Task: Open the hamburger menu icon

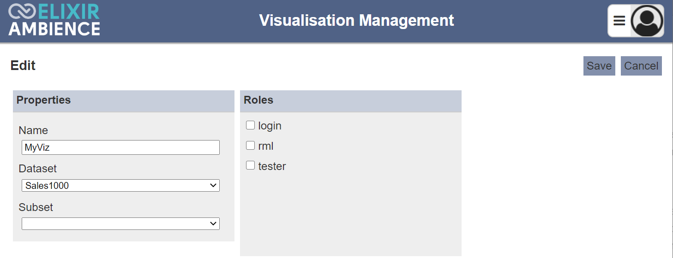Action: 619,21
